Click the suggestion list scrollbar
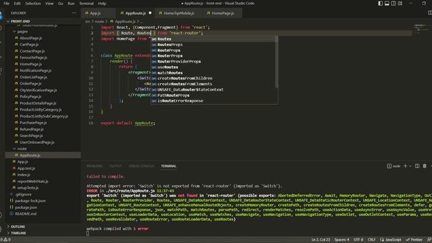Viewport: 432px width, 243px height. pyautogui.click(x=276, y=62)
